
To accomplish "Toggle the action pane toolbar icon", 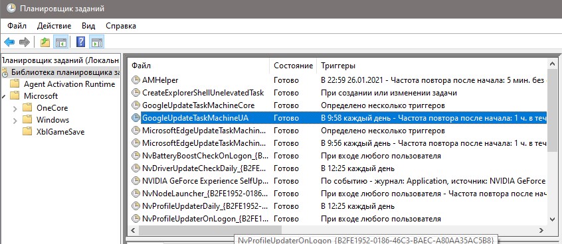I will click(x=96, y=42).
